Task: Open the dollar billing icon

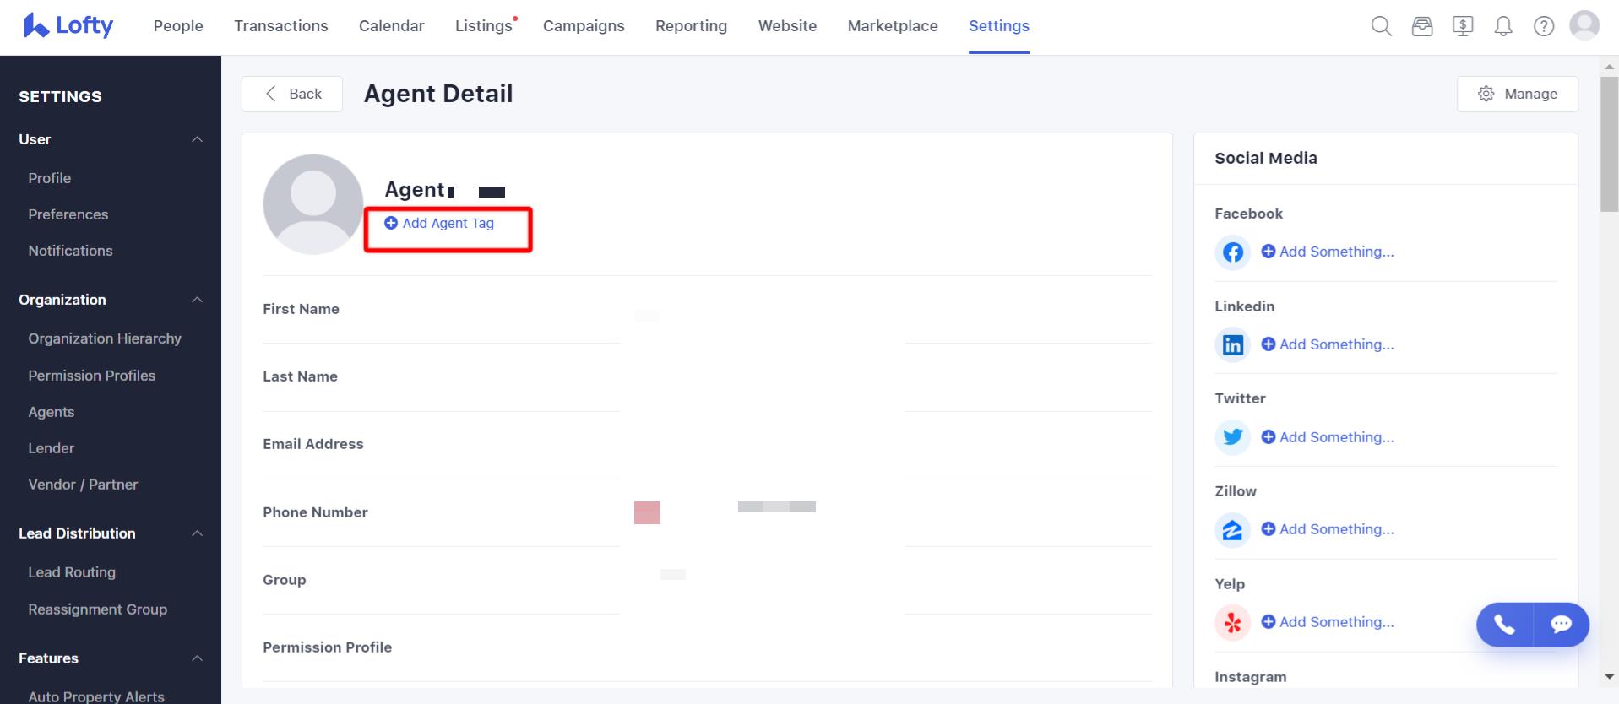Action: click(x=1463, y=26)
